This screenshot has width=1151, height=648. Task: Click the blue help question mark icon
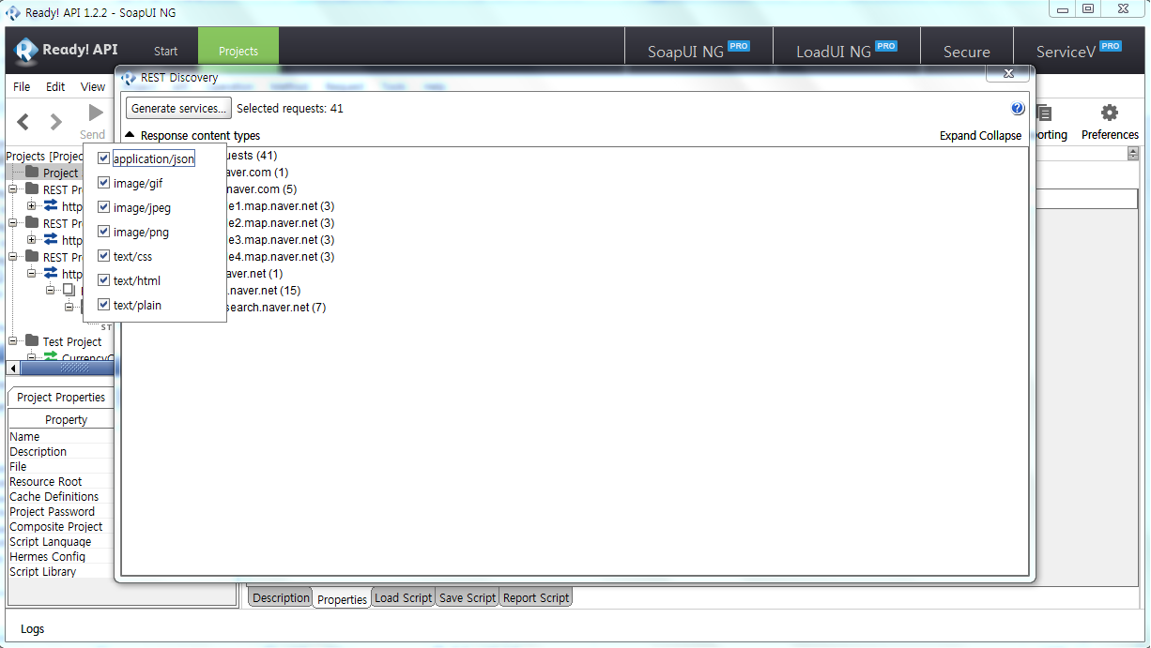coord(1018,109)
